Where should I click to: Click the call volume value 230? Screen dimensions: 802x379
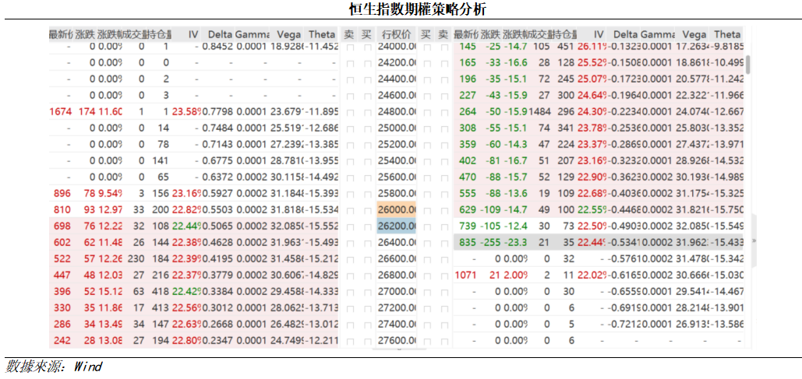point(136,259)
